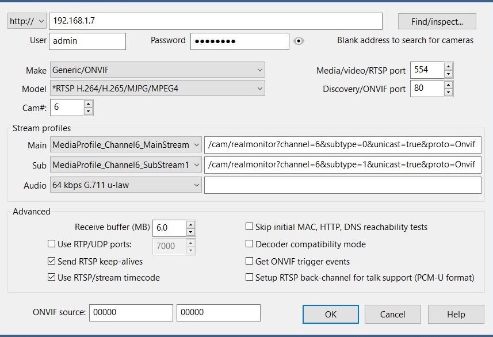
Task: Click the empty Audio path field
Action: 343,185
